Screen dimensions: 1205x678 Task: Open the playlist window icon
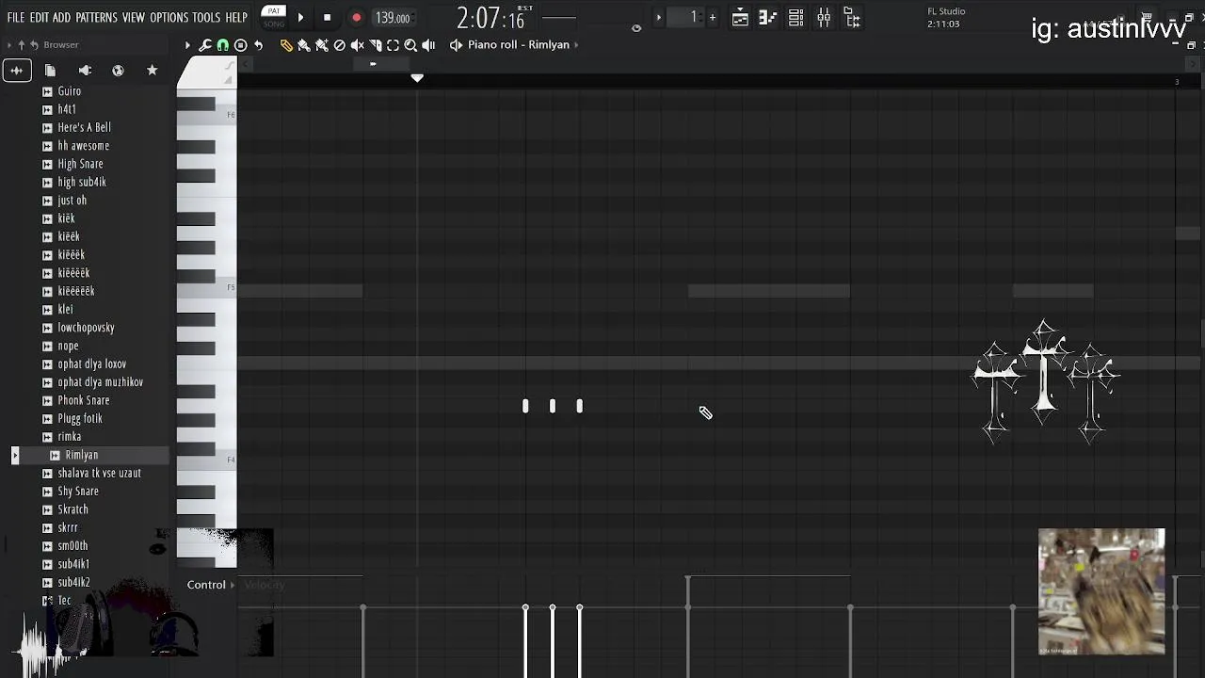(740, 17)
